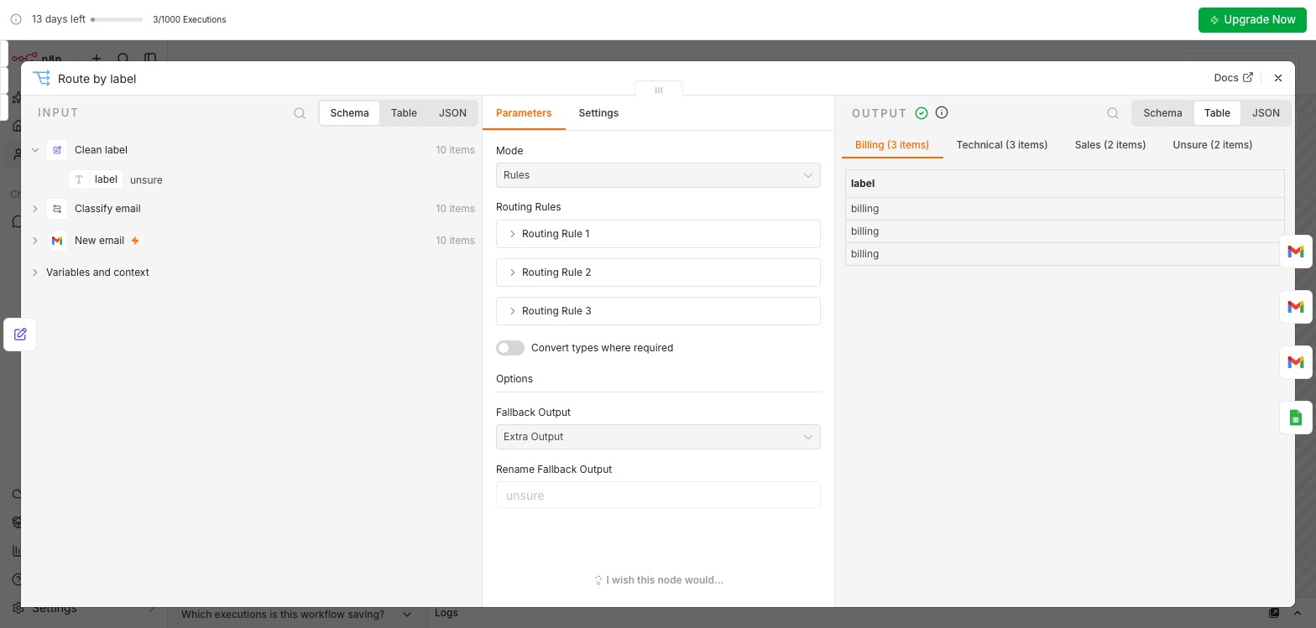Search the output panel data
Screen dimensions: 1316x628
(x=1113, y=113)
